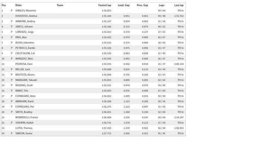Select rider SIMEON, Xavier
Viewport: 254px width, 149px height.
click(24, 134)
